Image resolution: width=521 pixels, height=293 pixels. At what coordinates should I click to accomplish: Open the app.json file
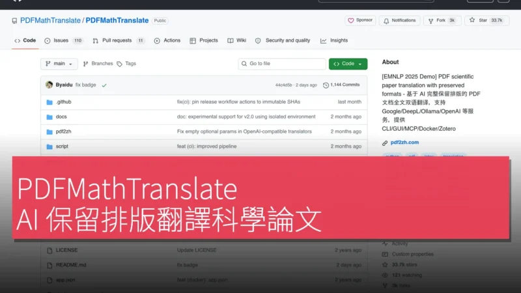click(66, 280)
